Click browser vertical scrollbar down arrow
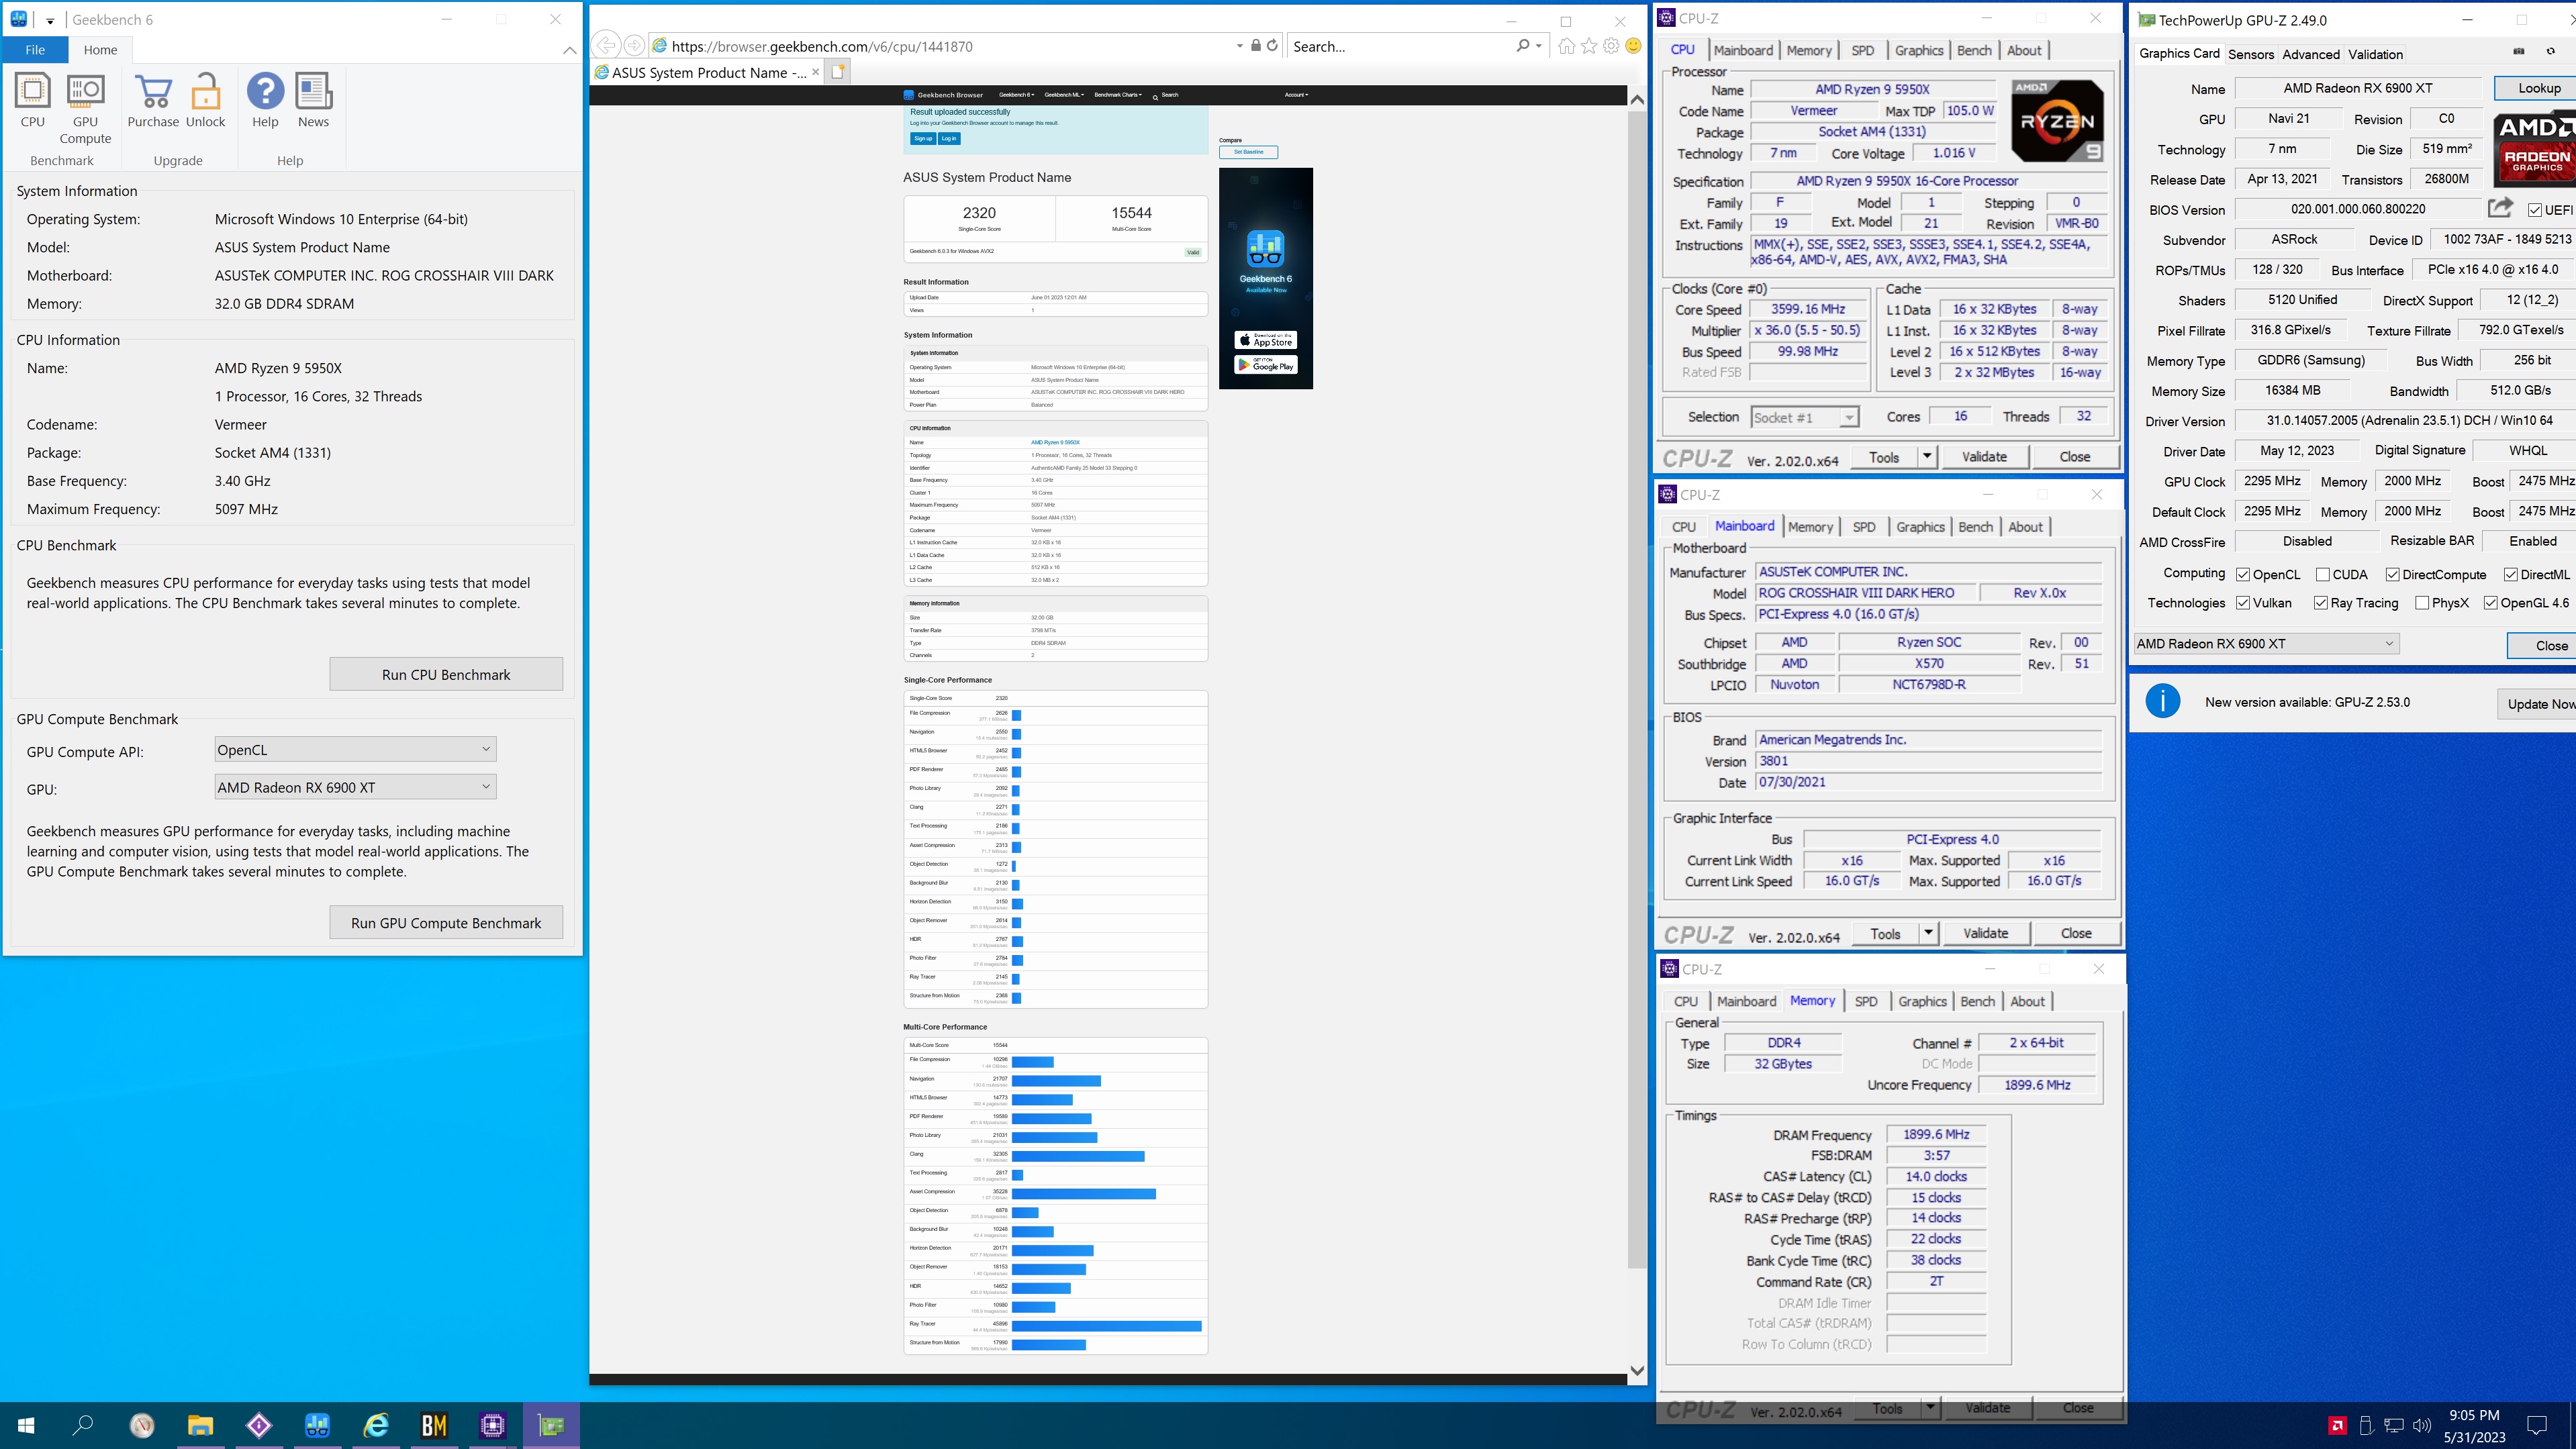 [1637, 1371]
